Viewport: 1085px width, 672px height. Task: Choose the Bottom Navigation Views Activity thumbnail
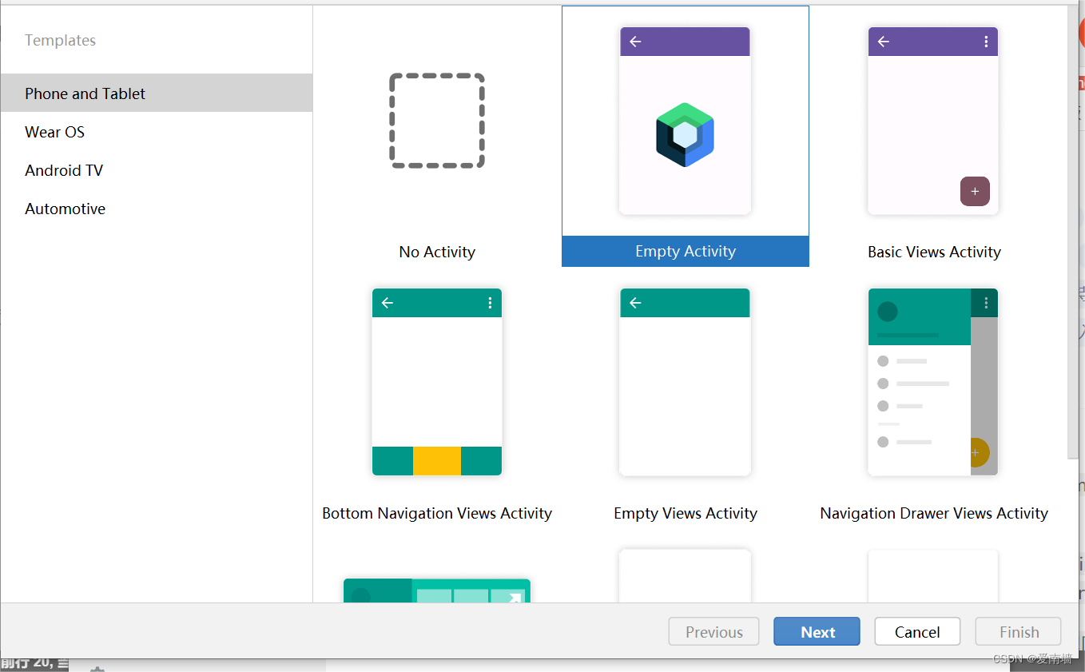pos(437,382)
